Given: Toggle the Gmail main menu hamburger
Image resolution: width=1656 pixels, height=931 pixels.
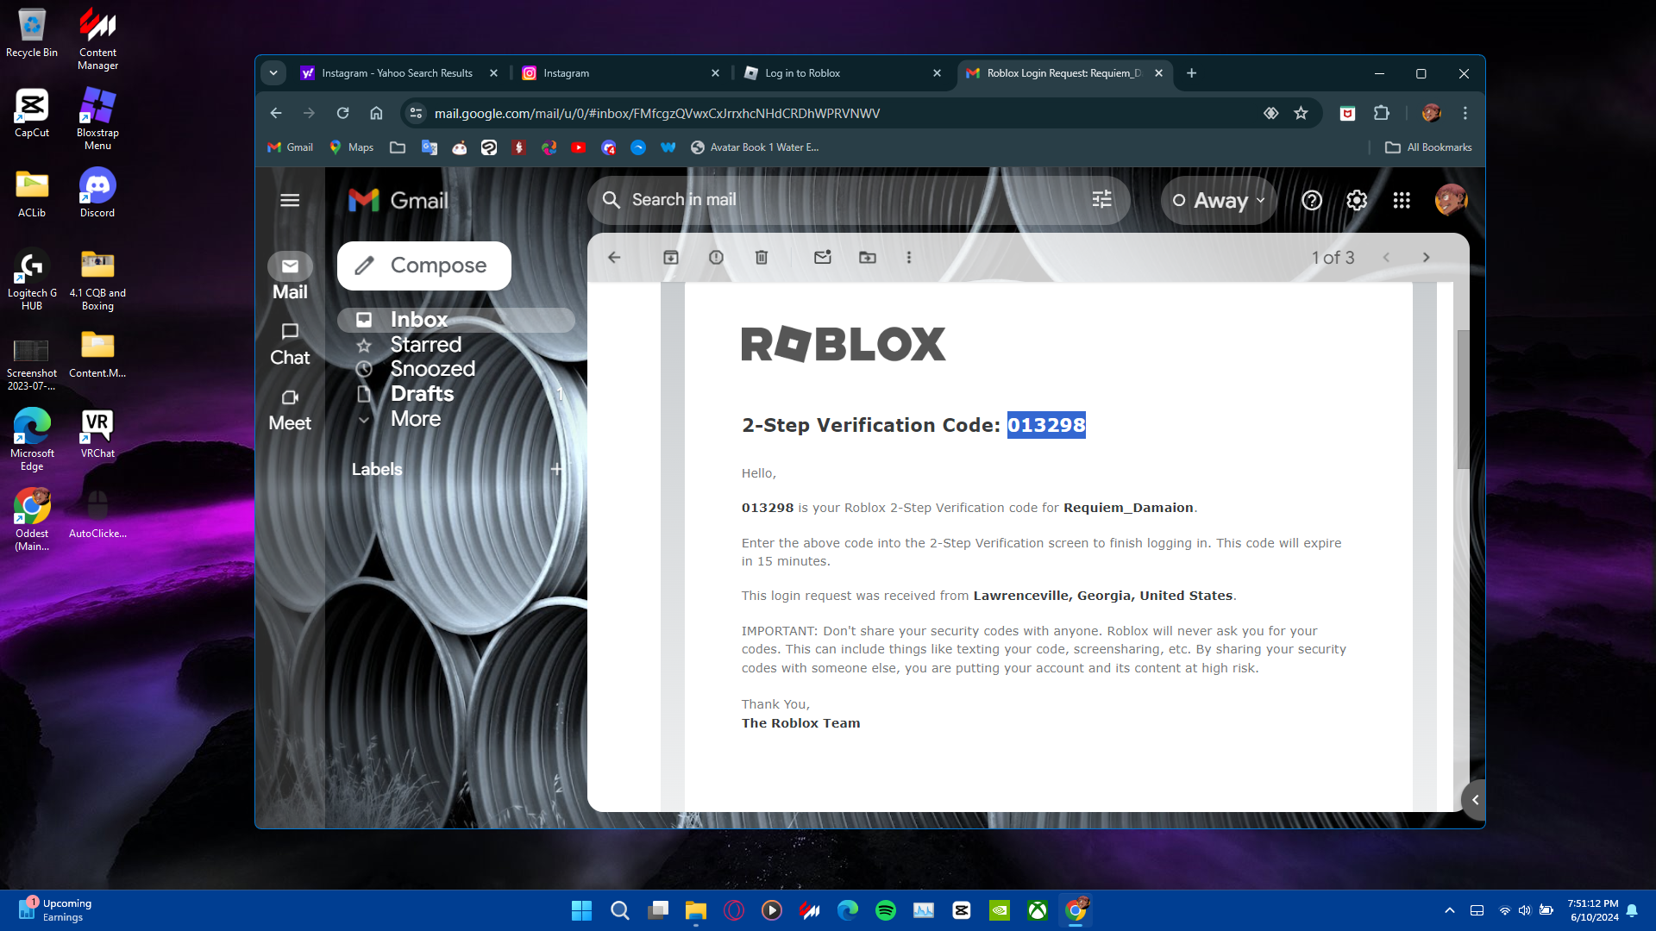Looking at the screenshot, I should click(x=290, y=200).
